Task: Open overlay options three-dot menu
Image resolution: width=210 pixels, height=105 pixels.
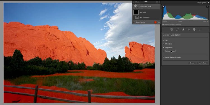Action: (x=159, y=22)
